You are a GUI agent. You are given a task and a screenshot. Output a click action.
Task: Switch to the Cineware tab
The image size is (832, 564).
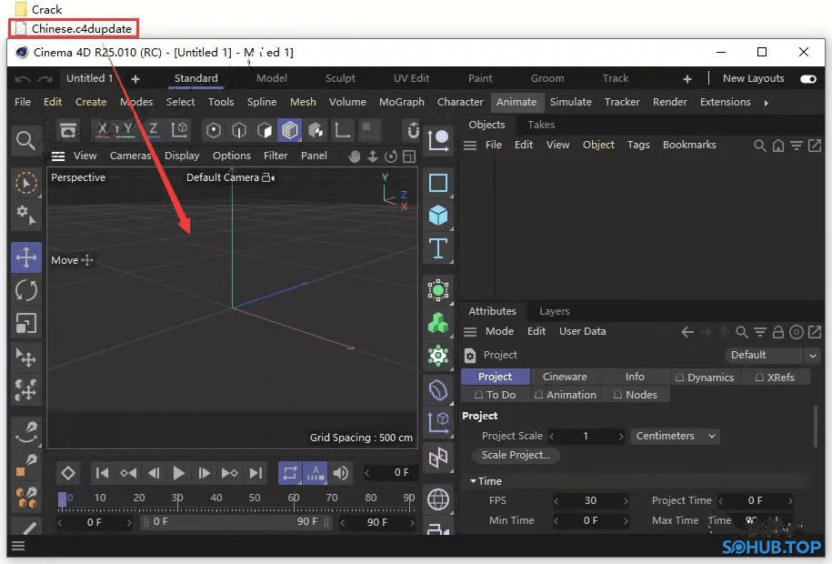(x=566, y=376)
